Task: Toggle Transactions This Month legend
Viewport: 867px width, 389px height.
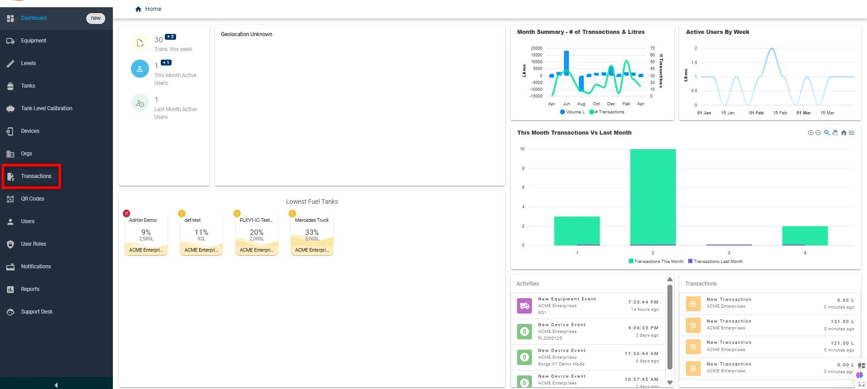Action: click(x=656, y=262)
